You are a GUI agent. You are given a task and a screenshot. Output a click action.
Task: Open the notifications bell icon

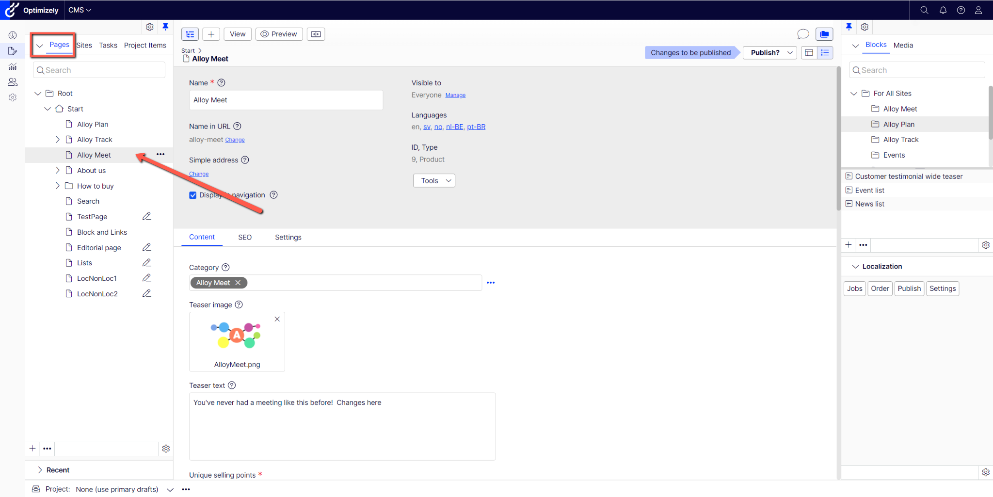coord(943,10)
